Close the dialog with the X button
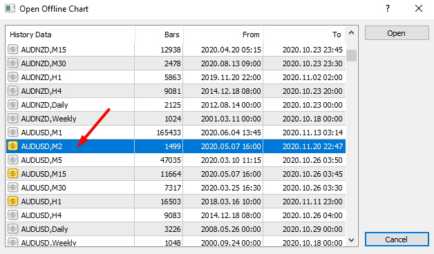 [419, 8]
